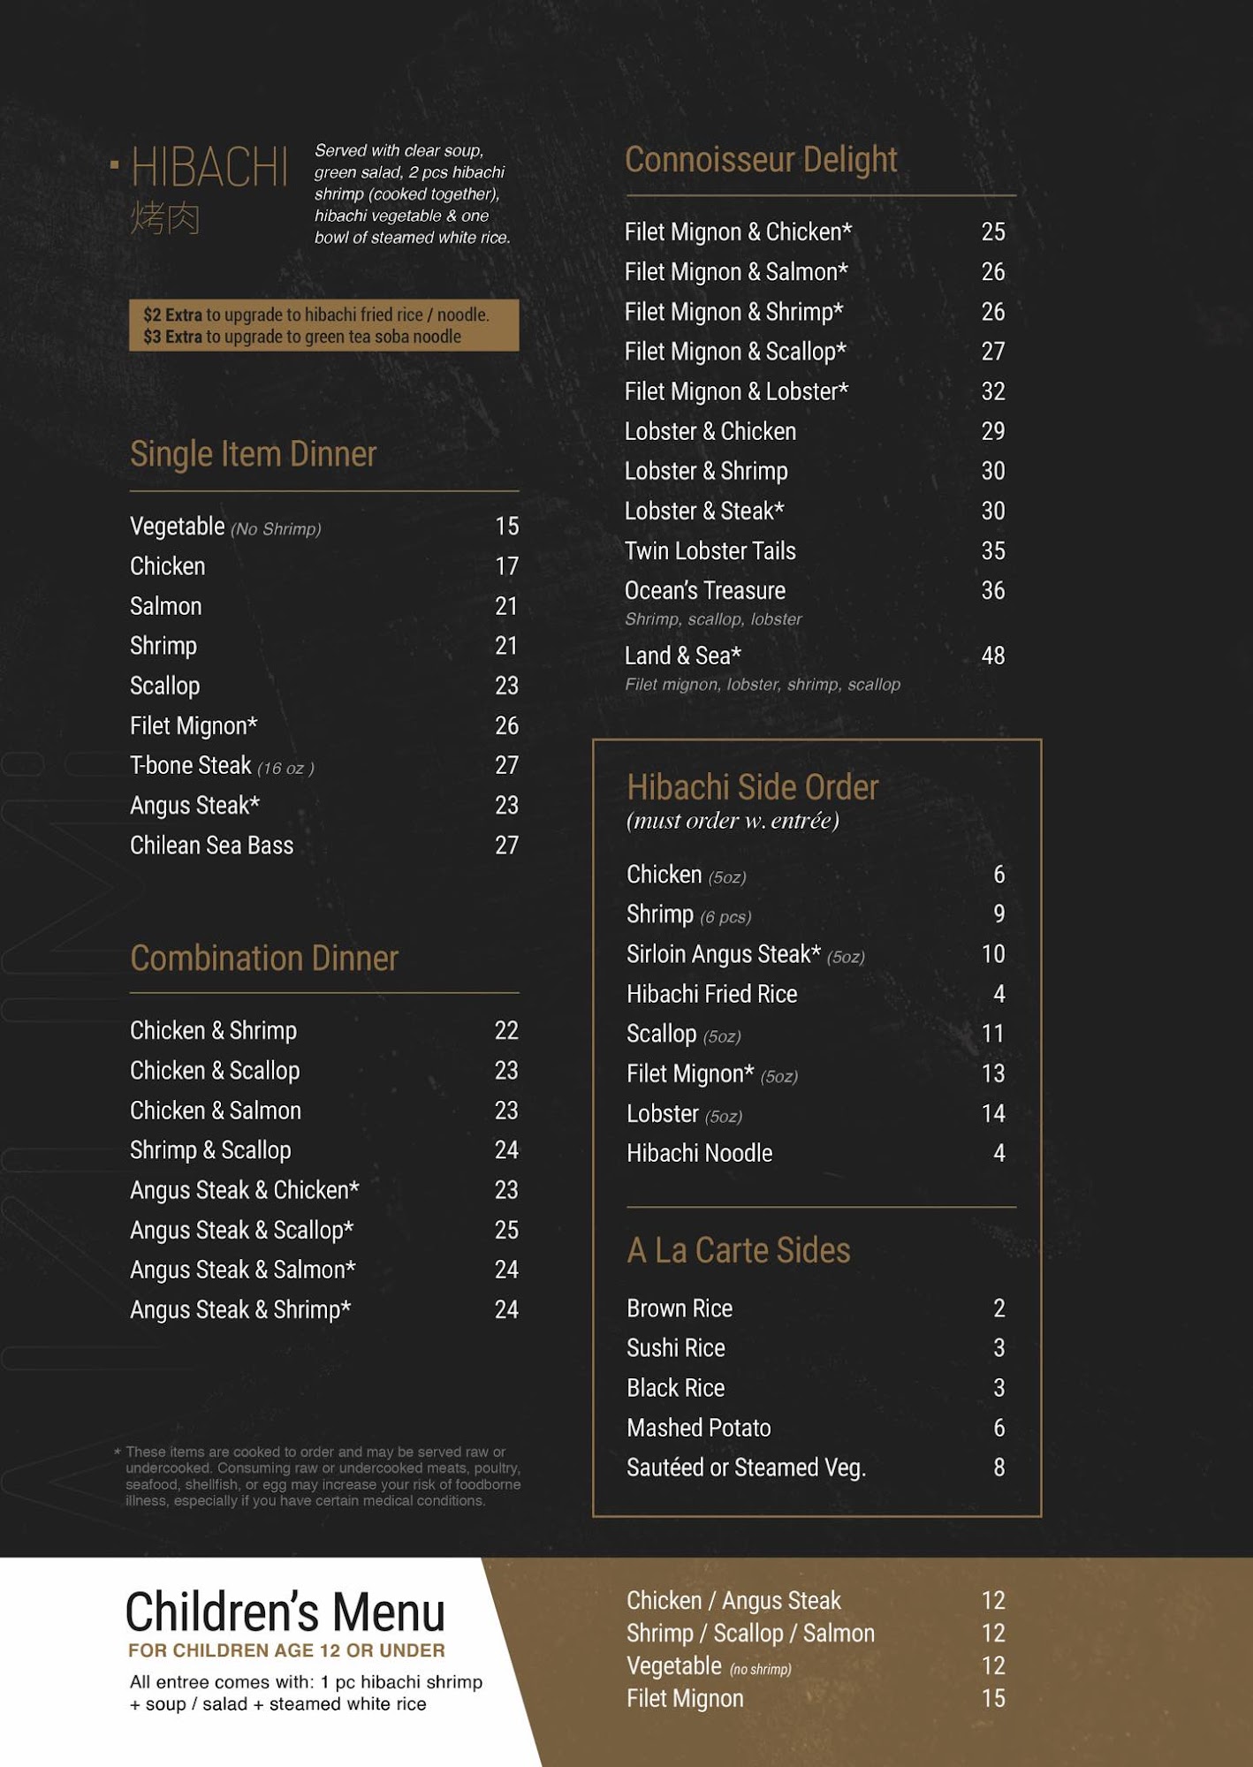Click the Hibachi Noodle side item
Viewport: 1253px width, 1767px height.
tap(700, 1153)
